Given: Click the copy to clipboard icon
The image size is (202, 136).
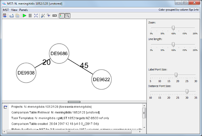Looking at the screenshot, I should point(17,16).
